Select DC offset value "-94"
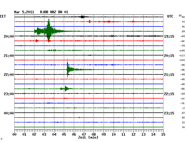186x142 pixels. coord(183,65)
